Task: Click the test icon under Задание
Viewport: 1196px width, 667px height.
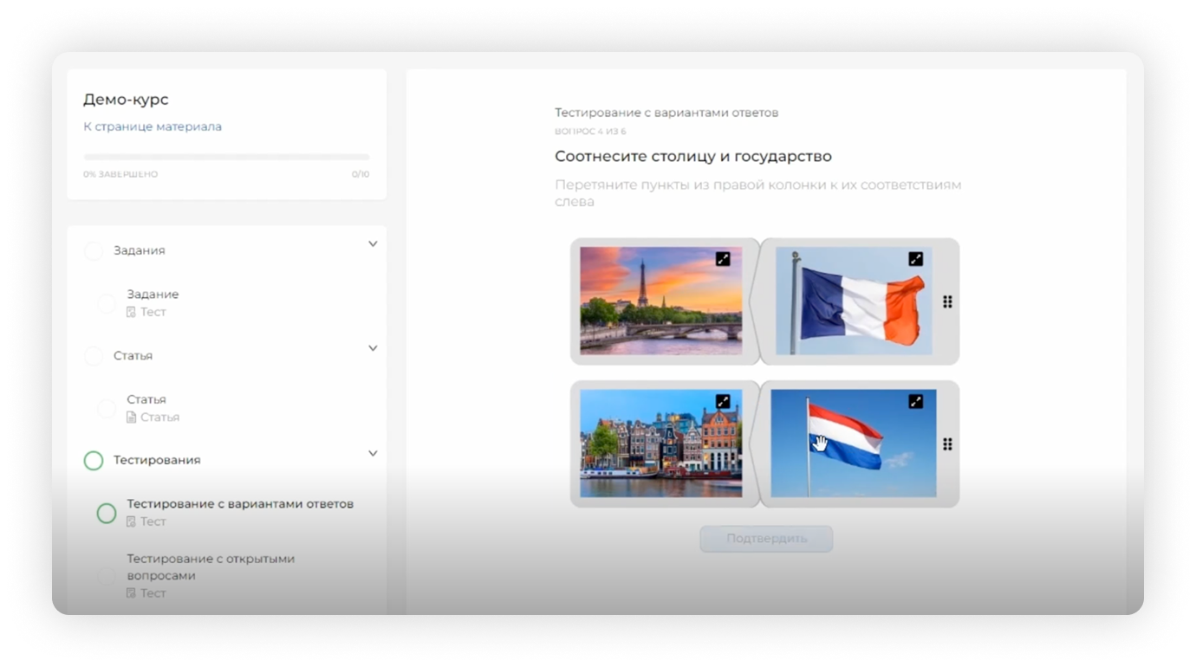Action: (132, 312)
